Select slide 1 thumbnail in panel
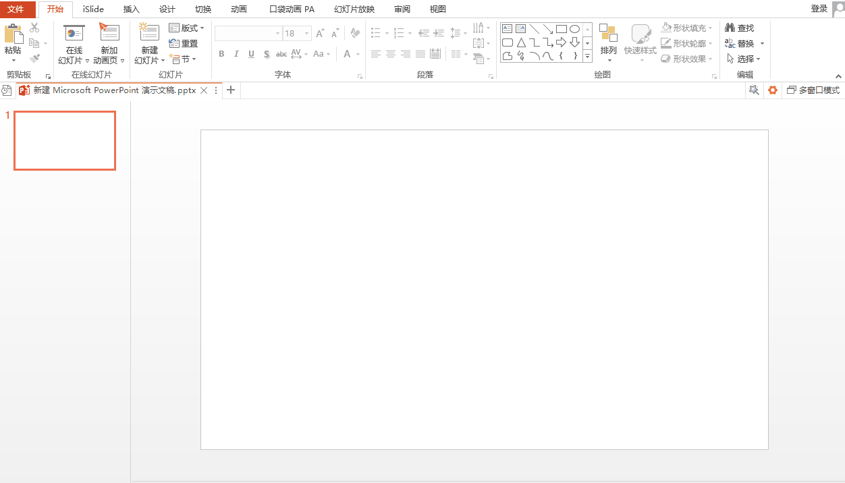Image resolution: width=845 pixels, height=483 pixels. (65, 140)
